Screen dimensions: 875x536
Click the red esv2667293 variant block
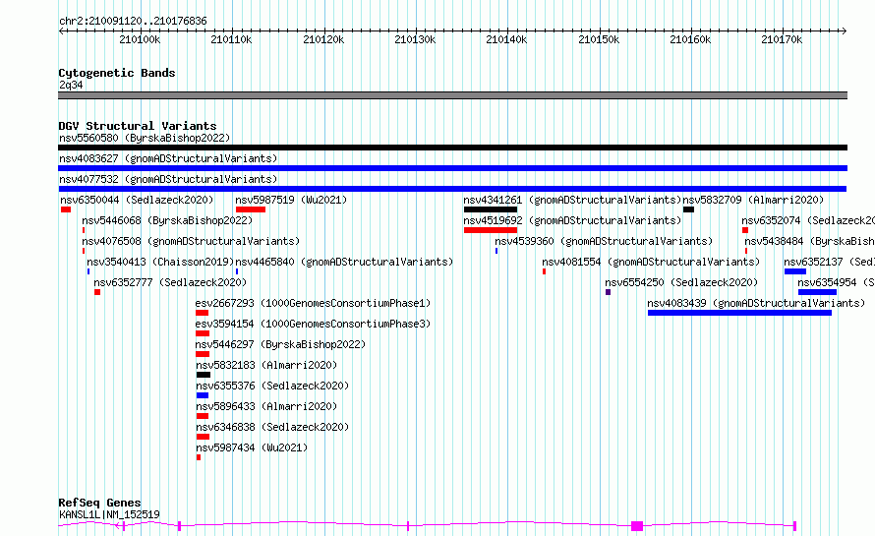coord(202,313)
